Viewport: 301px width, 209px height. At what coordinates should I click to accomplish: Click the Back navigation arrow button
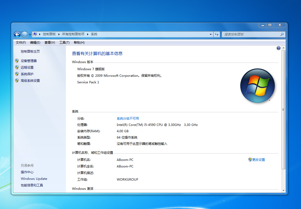tap(17, 34)
